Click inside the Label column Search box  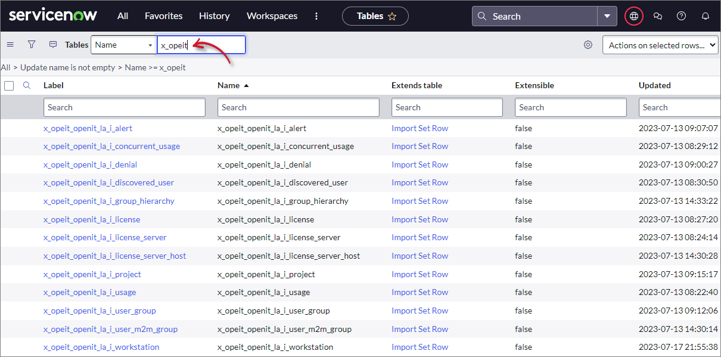click(124, 107)
